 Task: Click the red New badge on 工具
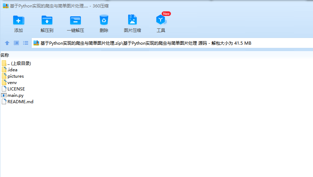tap(166, 14)
